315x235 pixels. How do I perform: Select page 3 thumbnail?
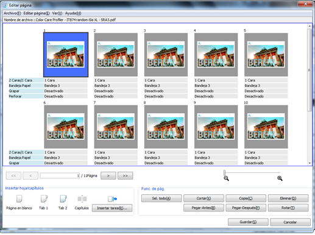point(166,55)
